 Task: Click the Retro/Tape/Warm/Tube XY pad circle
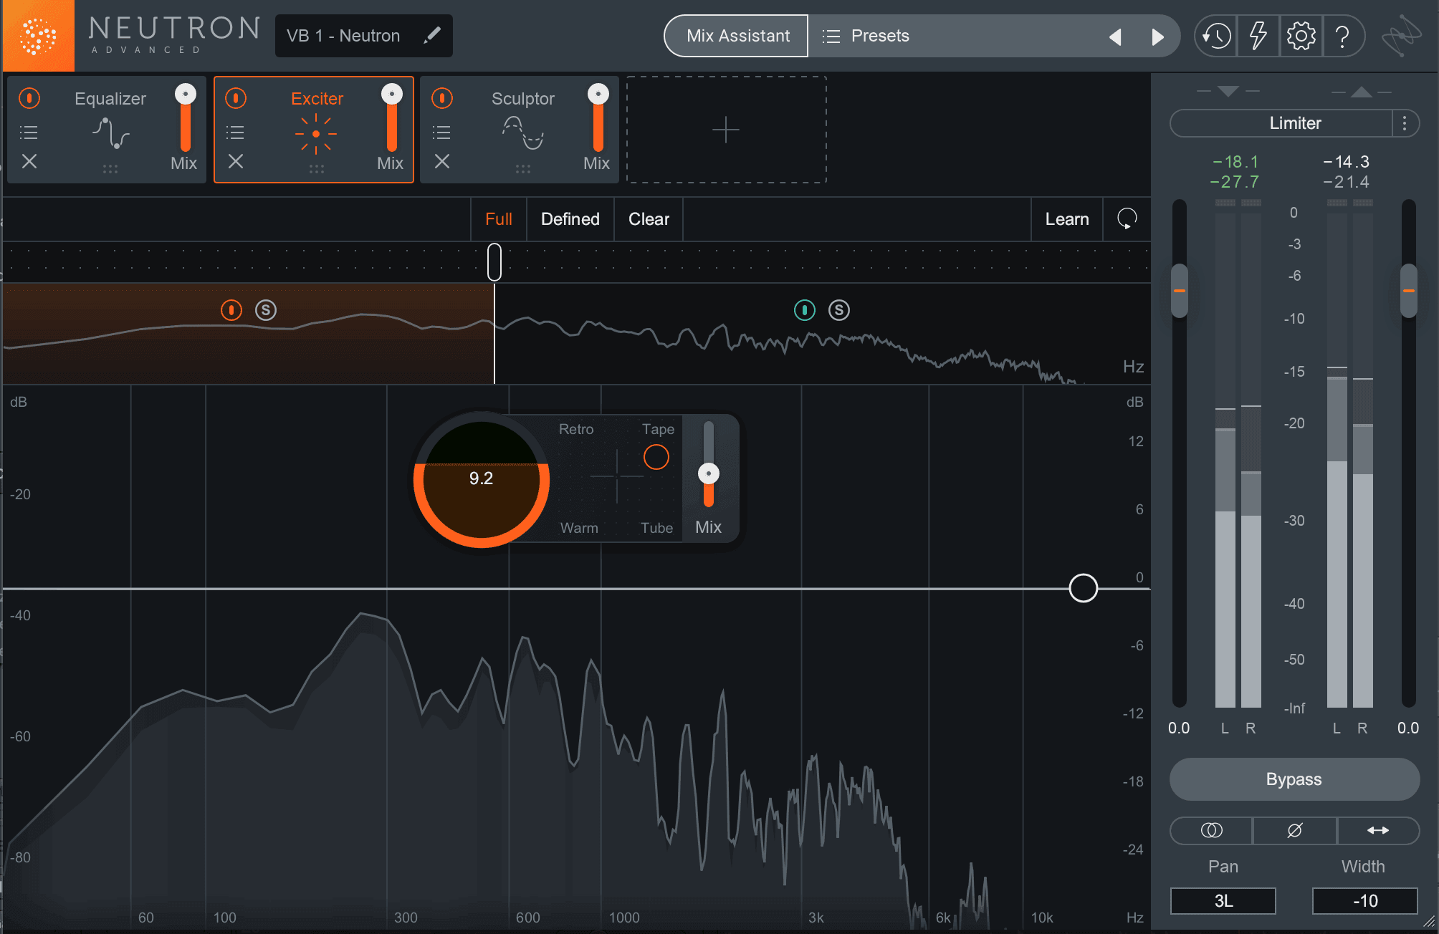coord(656,457)
